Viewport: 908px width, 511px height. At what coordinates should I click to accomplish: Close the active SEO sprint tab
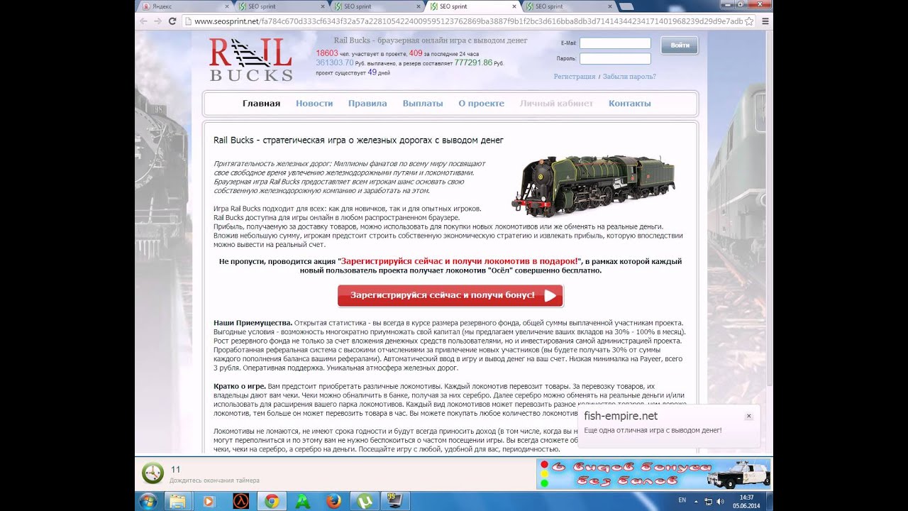coord(514,6)
